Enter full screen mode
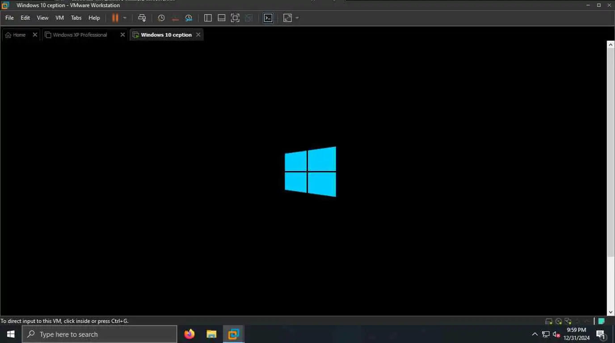 point(235,18)
